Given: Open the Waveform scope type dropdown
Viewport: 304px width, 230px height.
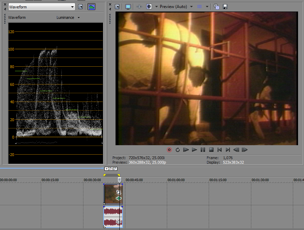Looking at the screenshot, I should click(42, 7).
